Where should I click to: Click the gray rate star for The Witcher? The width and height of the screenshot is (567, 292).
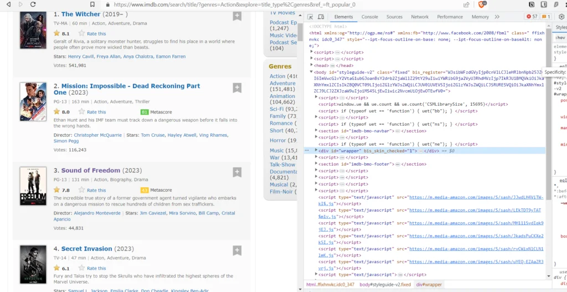(x=82, y=33)
